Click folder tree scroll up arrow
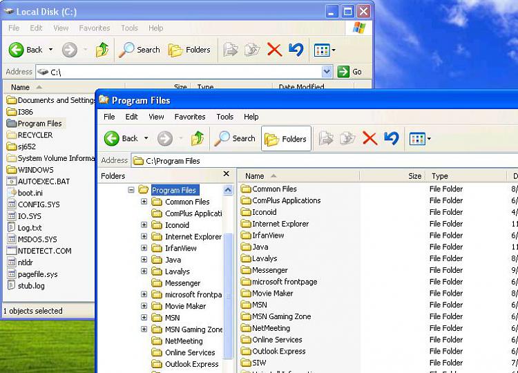 228,190
